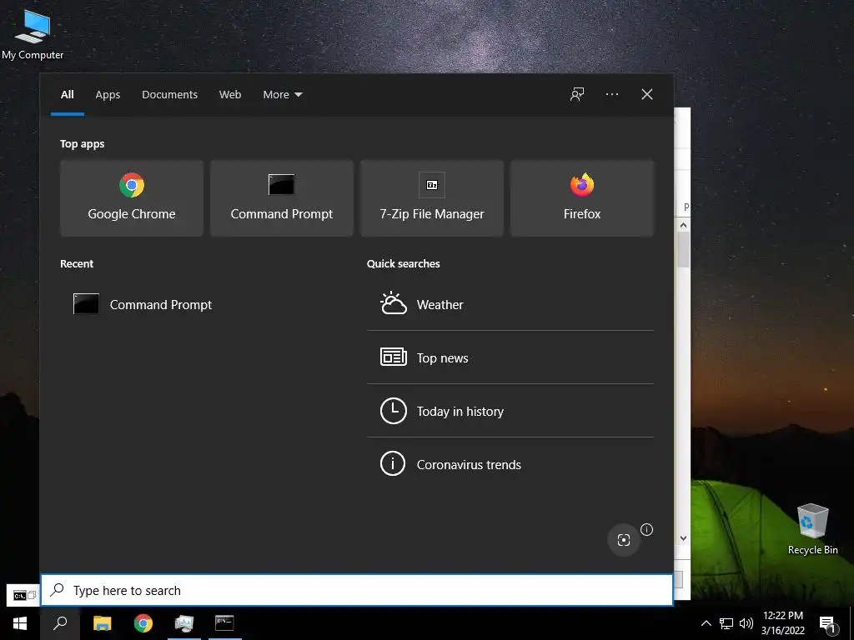Image resolution: width=854 pixels, height=640 pixels.
Task: Select Today in history quick search
Action: tap(510, 411)
